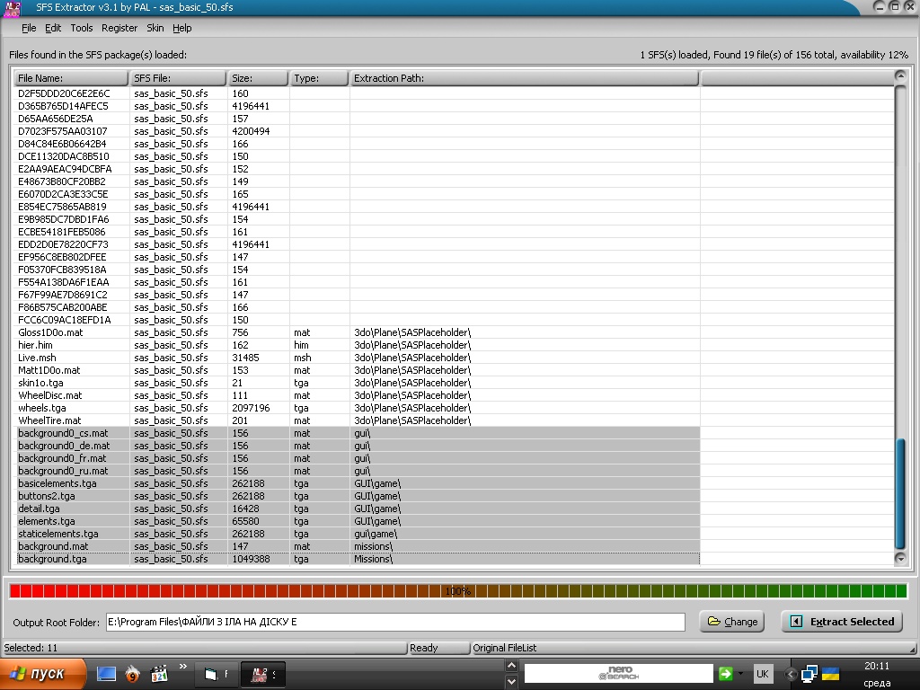Click the SFS Extractor taskbar button
Image resolution: width=920 pixels, height=690 pixels.
click(x=263, y=674)
